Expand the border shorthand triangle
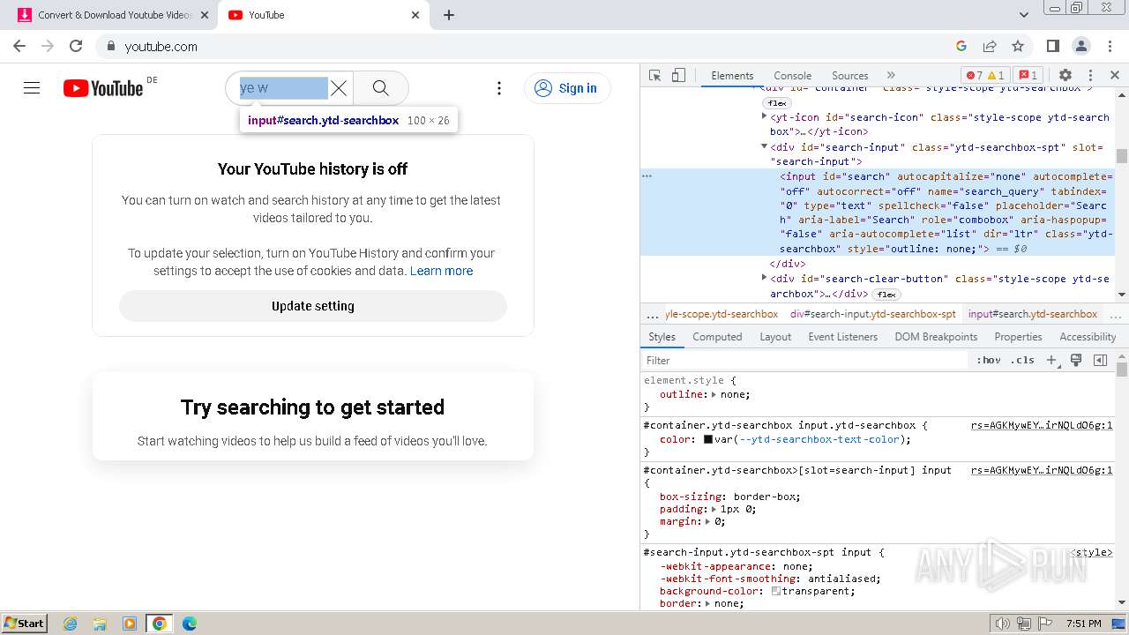 [x=707, y=603]
